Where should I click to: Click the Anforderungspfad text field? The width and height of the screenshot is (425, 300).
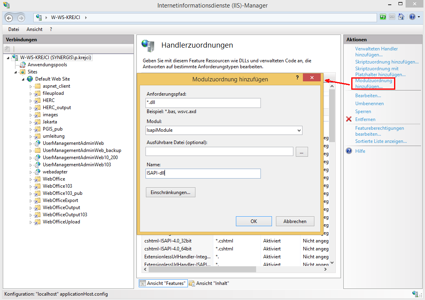click(203, 103)
